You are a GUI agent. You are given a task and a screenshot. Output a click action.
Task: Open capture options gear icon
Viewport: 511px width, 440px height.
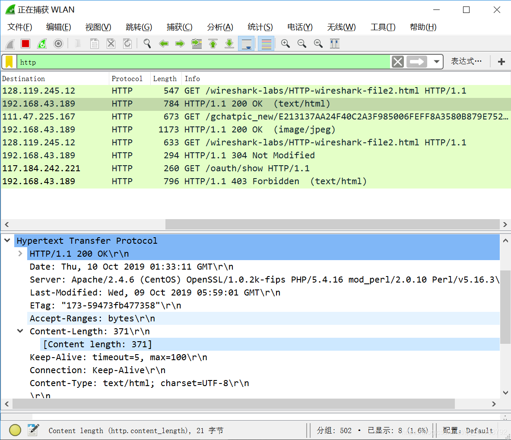58,44
